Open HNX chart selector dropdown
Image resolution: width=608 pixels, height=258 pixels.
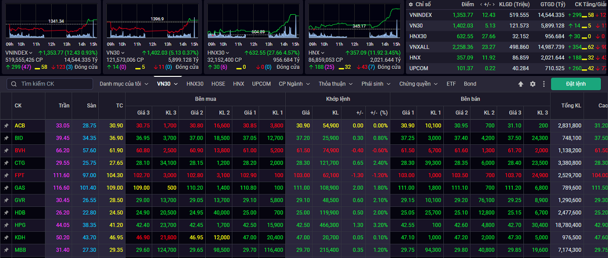coord(317,53)
